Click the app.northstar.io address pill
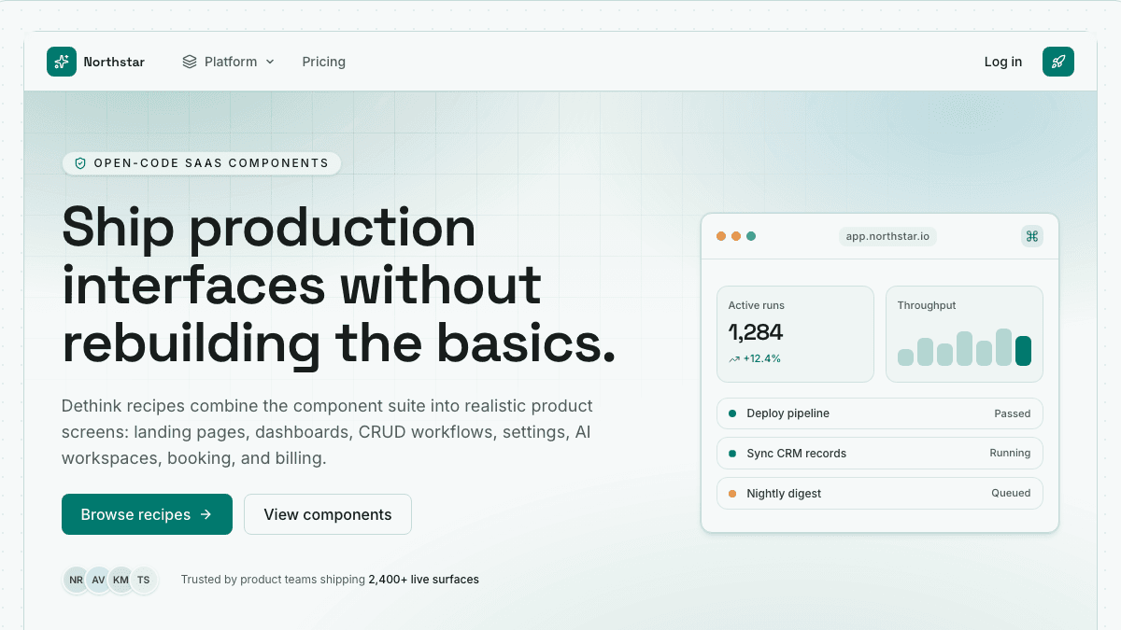This screenshot has height=630, width=1121. [887, 236]
